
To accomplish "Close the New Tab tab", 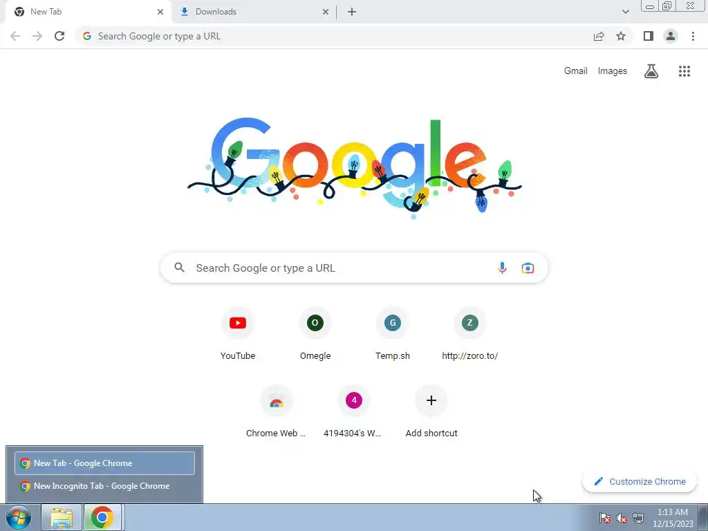I will [160, 12].
